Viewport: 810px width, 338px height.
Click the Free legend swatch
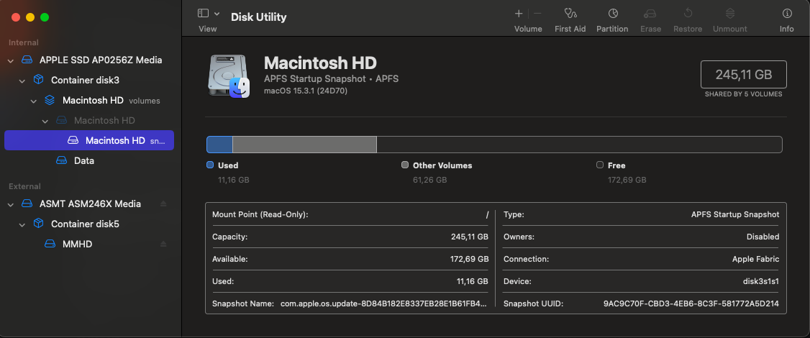(600, 165)
